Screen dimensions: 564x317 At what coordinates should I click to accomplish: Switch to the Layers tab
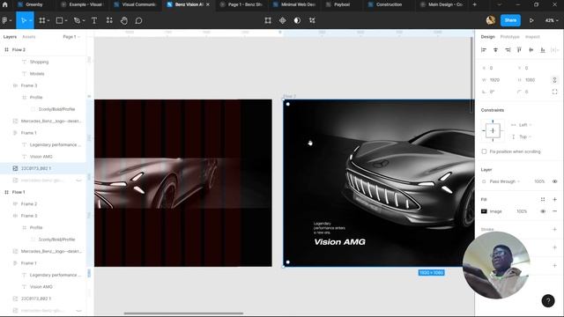point(10,37)
